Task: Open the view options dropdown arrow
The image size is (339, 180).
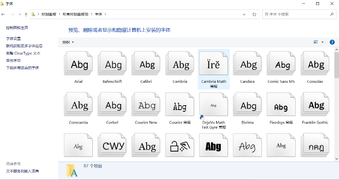Action: pos(323,42)
